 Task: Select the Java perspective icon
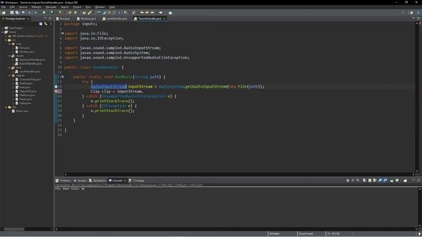point(418,13)
